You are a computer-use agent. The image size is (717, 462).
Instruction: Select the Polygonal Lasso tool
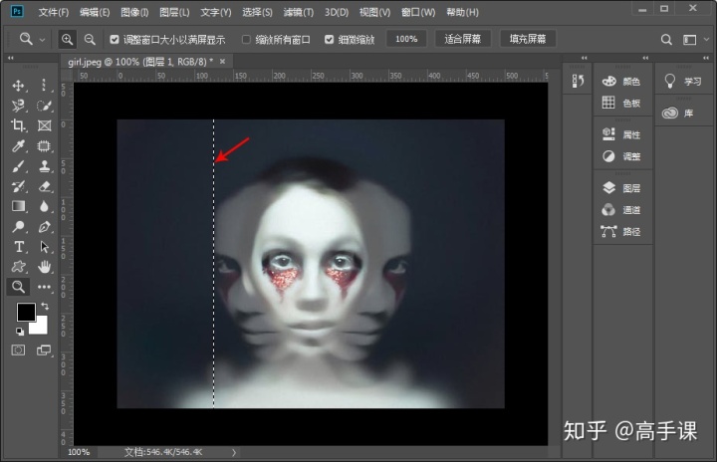tap(18, 106)
